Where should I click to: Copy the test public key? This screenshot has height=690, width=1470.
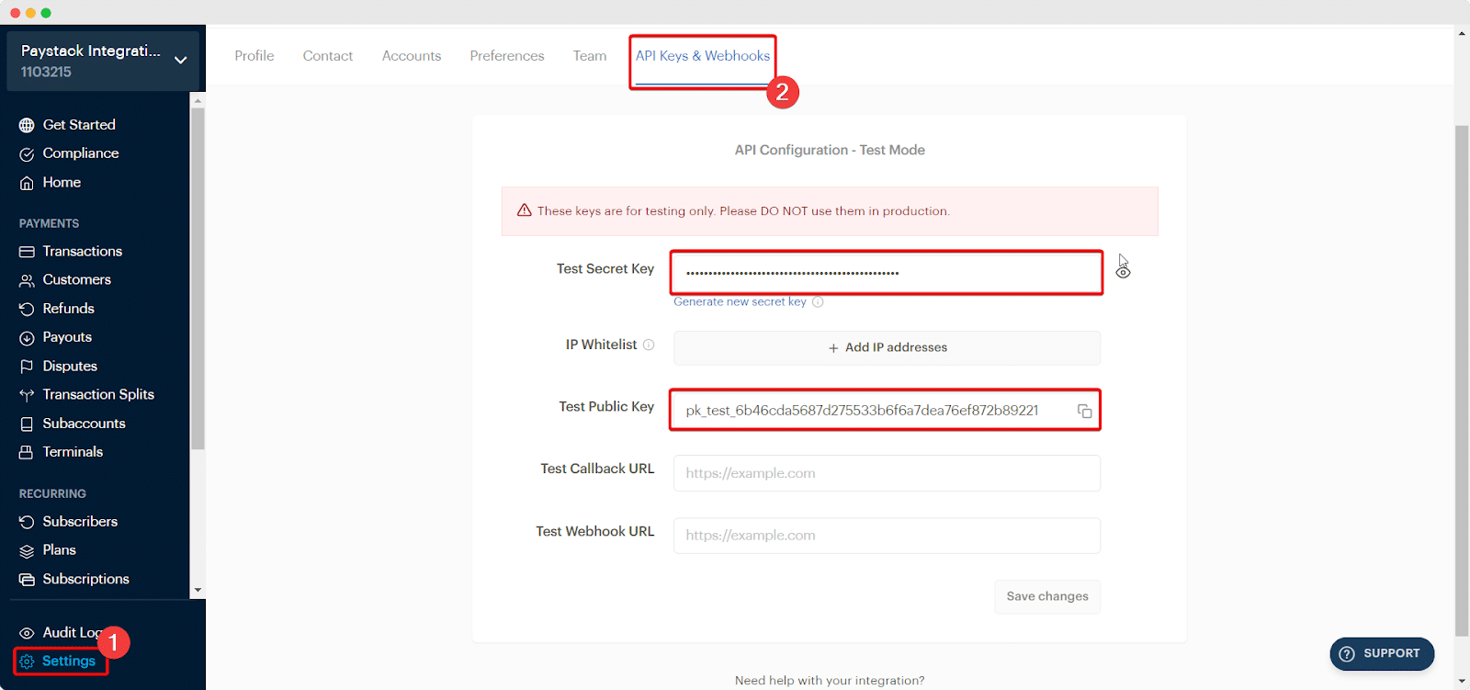[1085, 411]
